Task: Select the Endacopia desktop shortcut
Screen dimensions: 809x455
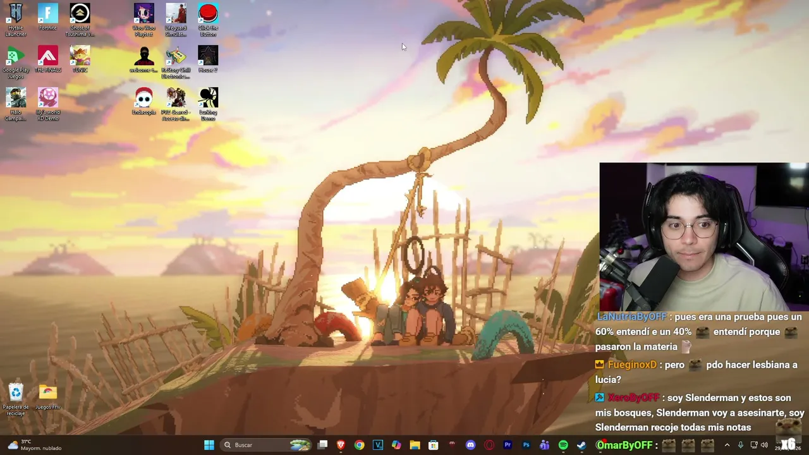Action: pyautogui.click(x=144, y=102)
